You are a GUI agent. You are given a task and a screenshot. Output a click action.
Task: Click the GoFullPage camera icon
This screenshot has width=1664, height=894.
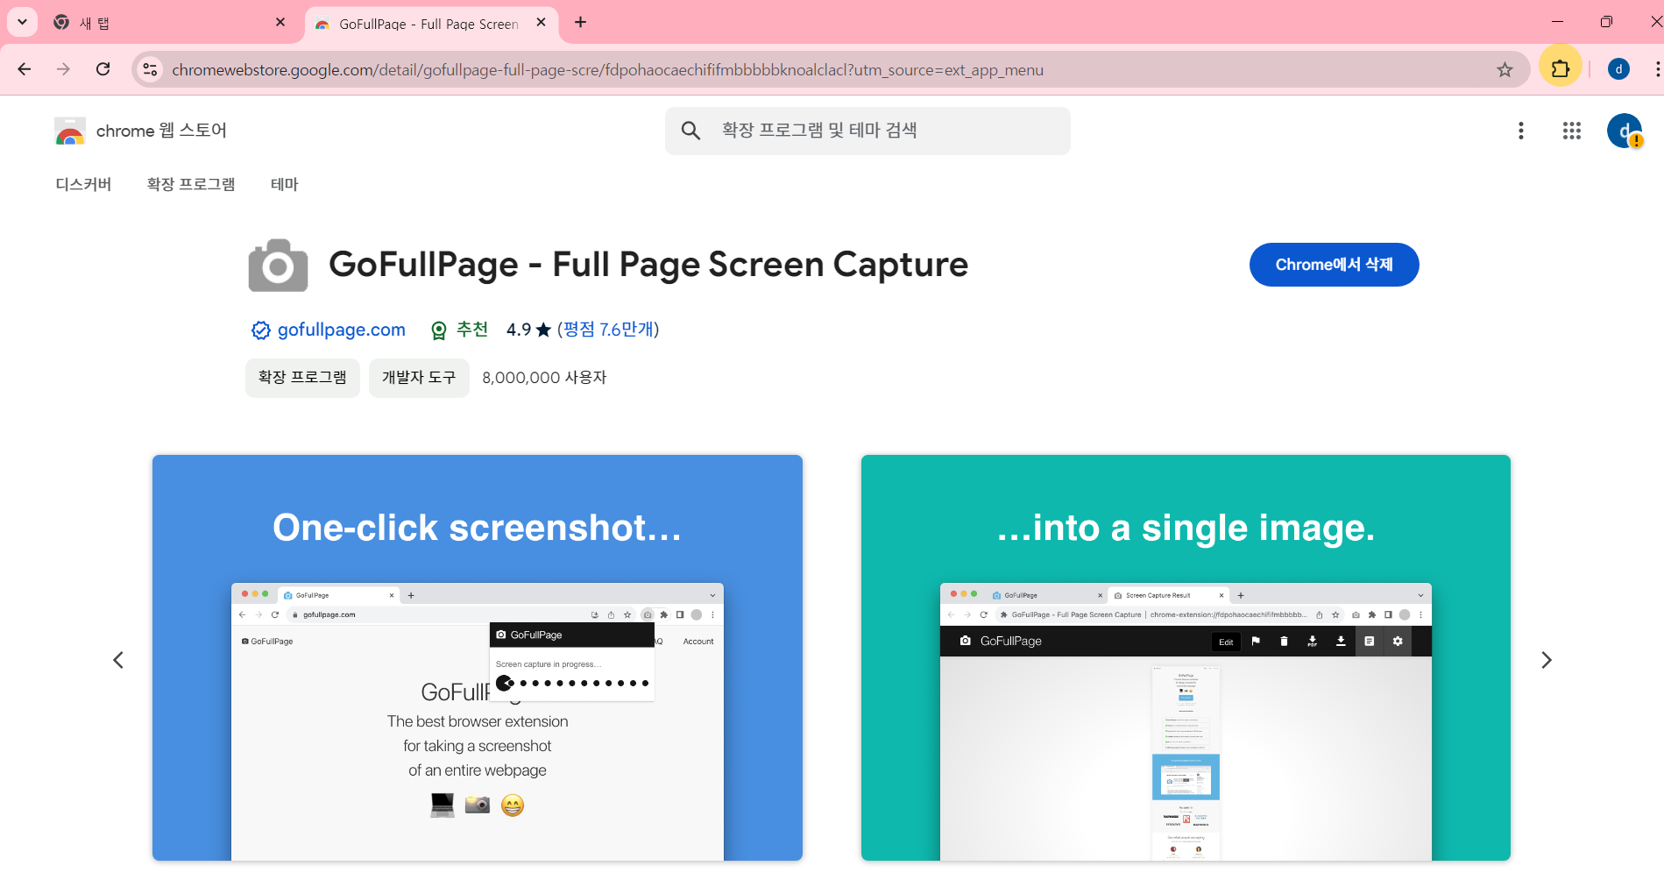click(x=278, y=265)
